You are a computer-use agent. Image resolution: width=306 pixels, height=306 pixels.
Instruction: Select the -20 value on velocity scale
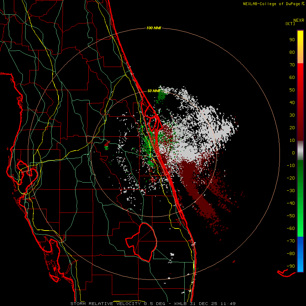coord(291,178)
